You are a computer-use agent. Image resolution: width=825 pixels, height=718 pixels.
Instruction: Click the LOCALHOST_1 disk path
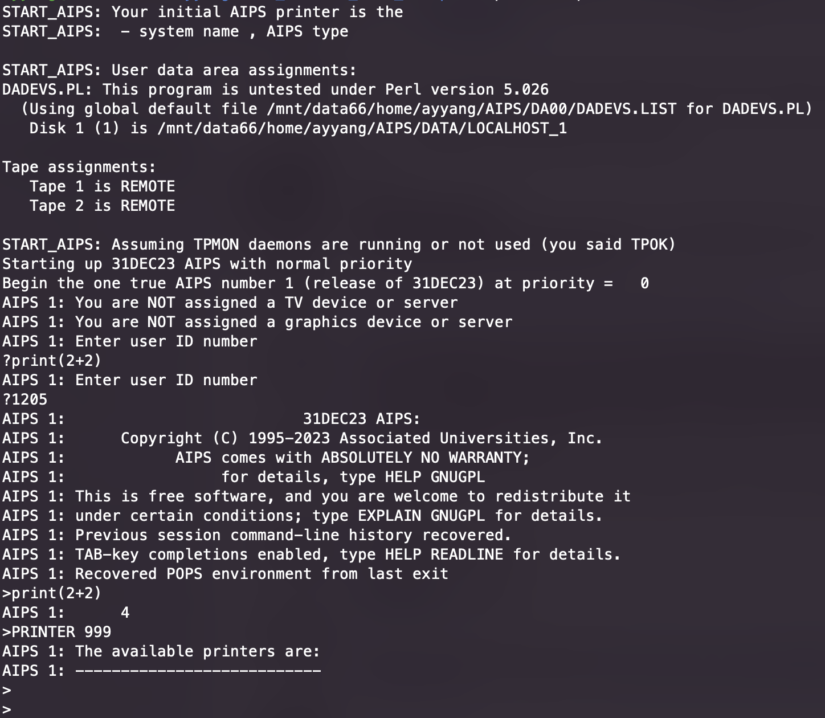[x=362, y=128]
